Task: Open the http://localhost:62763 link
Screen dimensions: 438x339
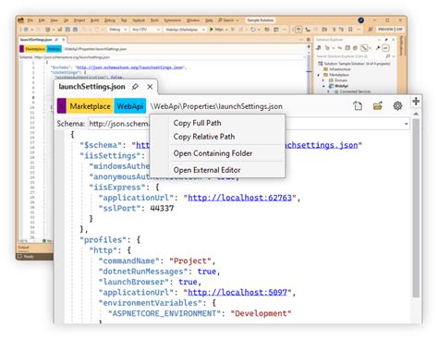Action: click(239, 198)
